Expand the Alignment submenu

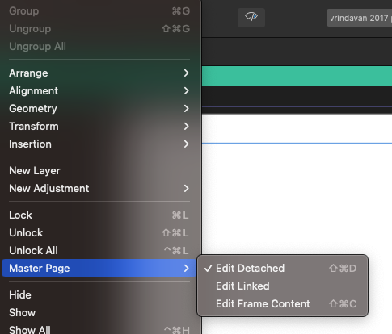click(x=99, y=91)
